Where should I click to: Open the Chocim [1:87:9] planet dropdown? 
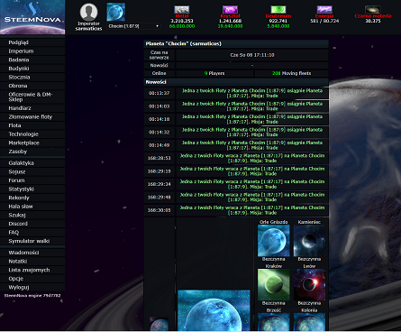(133, 26)
